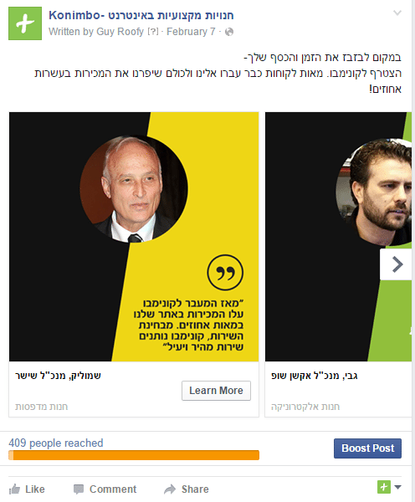Click the Comment speech bubble icon
The image size is (415, 502).
[x=78, y=489]
